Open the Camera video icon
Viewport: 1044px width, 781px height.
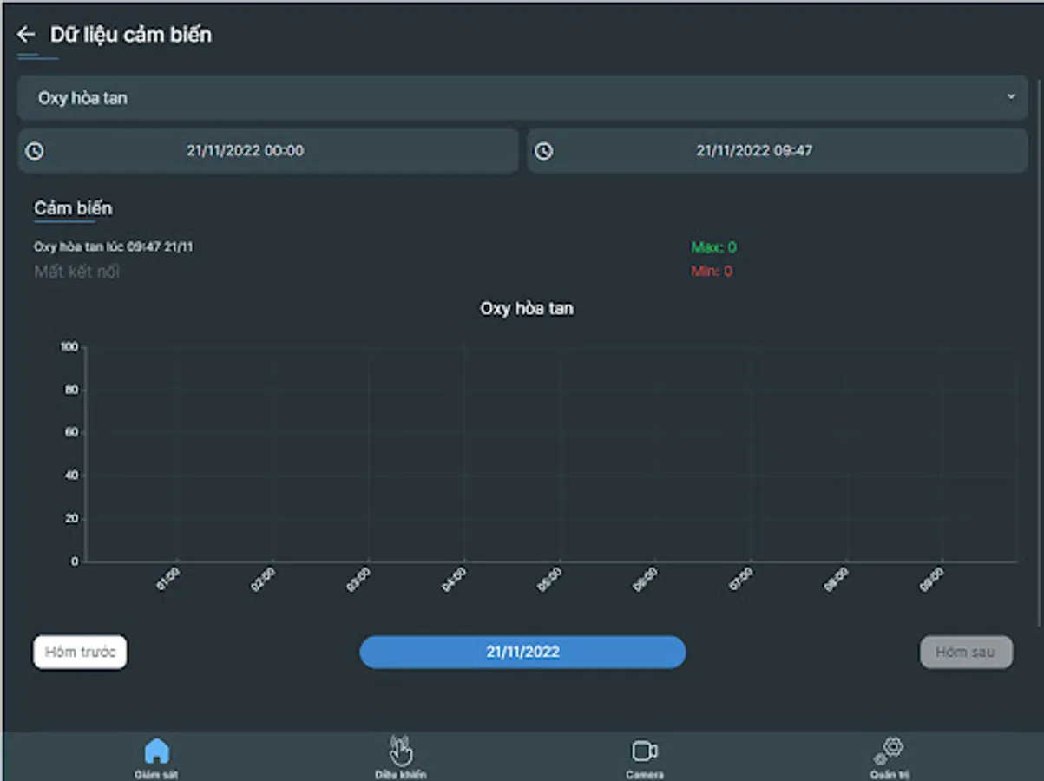coord(644,751)
